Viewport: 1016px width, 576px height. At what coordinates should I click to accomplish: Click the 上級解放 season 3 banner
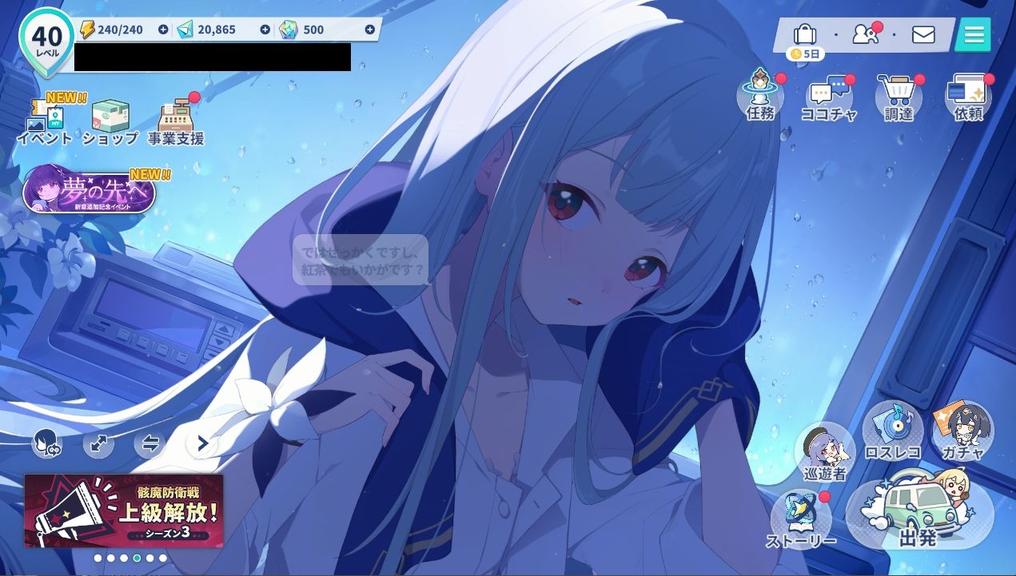(124, 510)
